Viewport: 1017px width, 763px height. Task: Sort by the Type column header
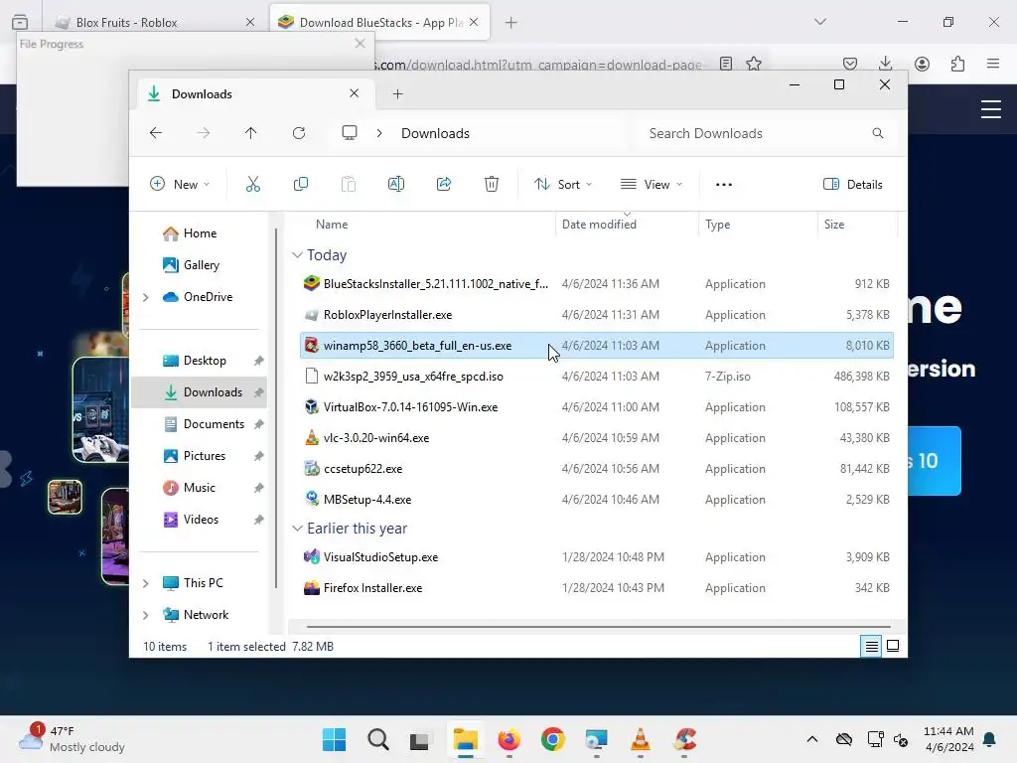pos(717,225)
